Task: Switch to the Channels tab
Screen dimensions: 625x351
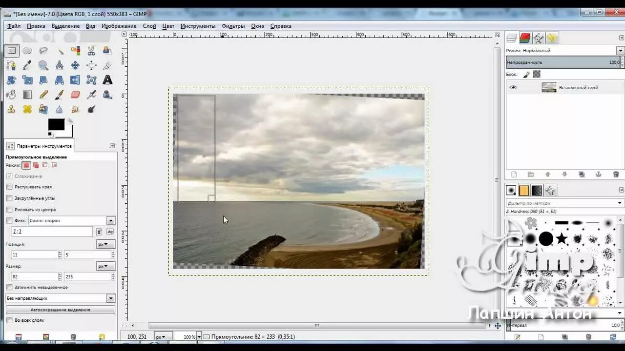Action: pos(525,38)
